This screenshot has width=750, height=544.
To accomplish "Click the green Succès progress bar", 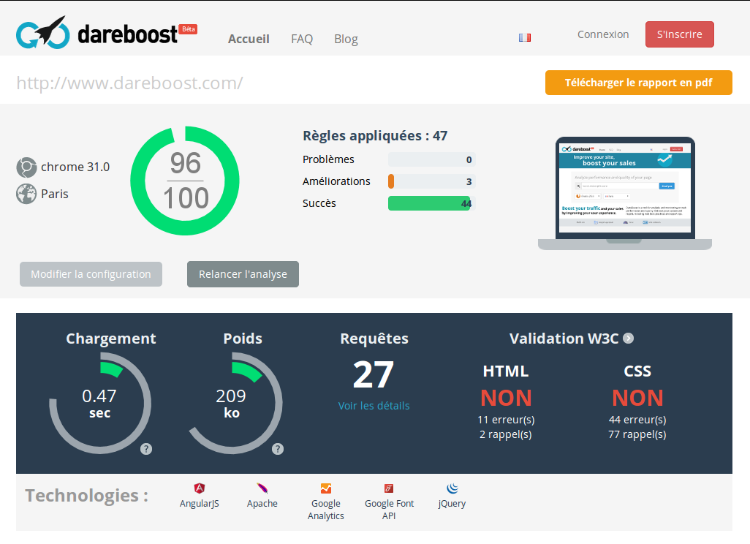I will pos(430,203).
